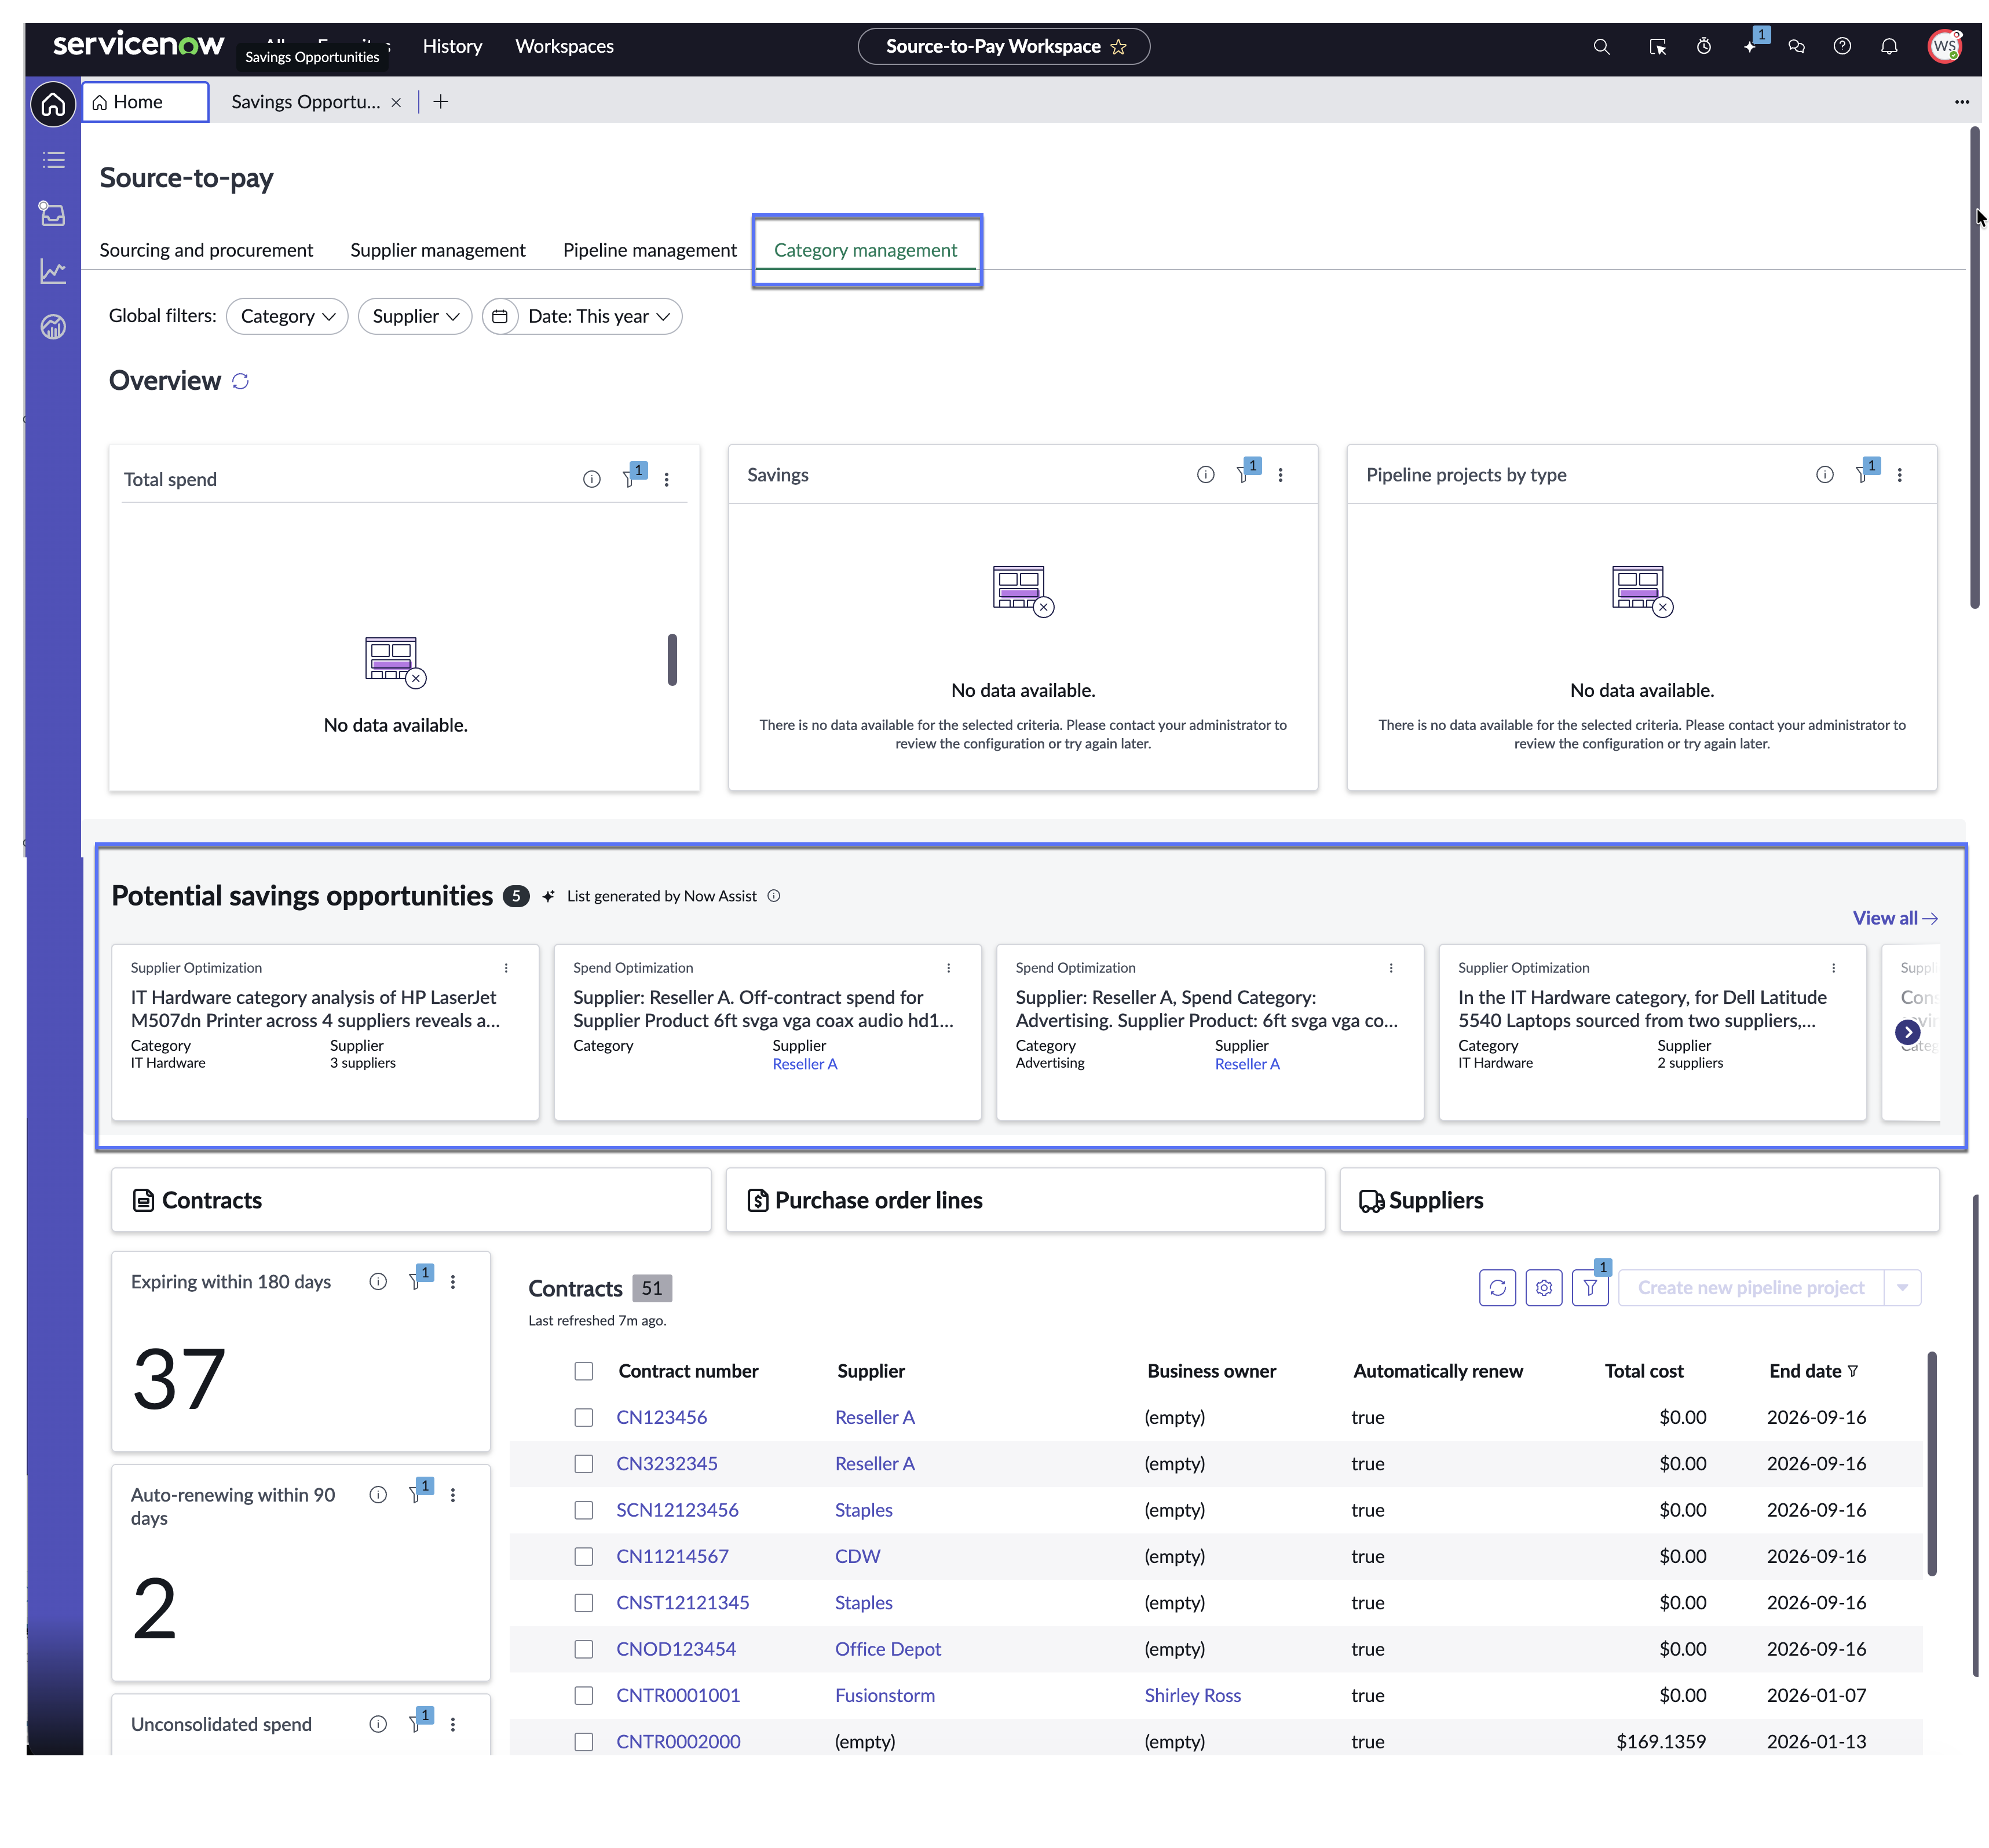
Task: Click the Total spend card scrollbar
Action: pyautogui.click(x=672, y=660)
